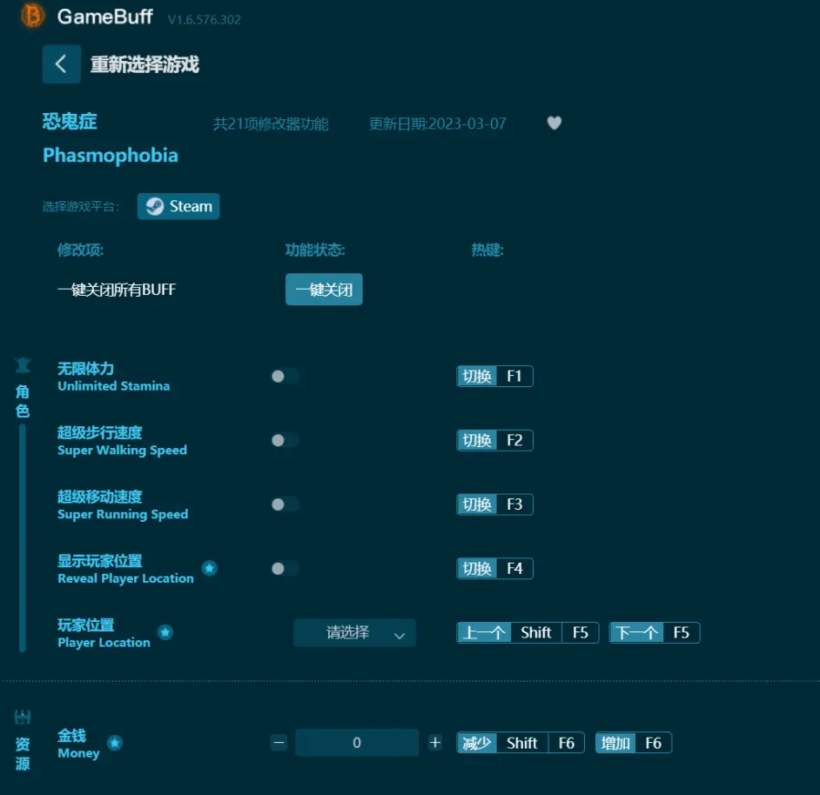The width and height of the screenshot is (820, 795).
Task: Click the Phasmophobia game title
Action: tap(111, 156)
